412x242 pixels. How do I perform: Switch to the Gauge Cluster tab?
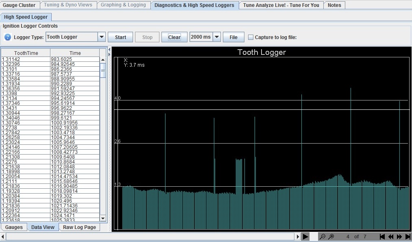[x=19, y=5]
